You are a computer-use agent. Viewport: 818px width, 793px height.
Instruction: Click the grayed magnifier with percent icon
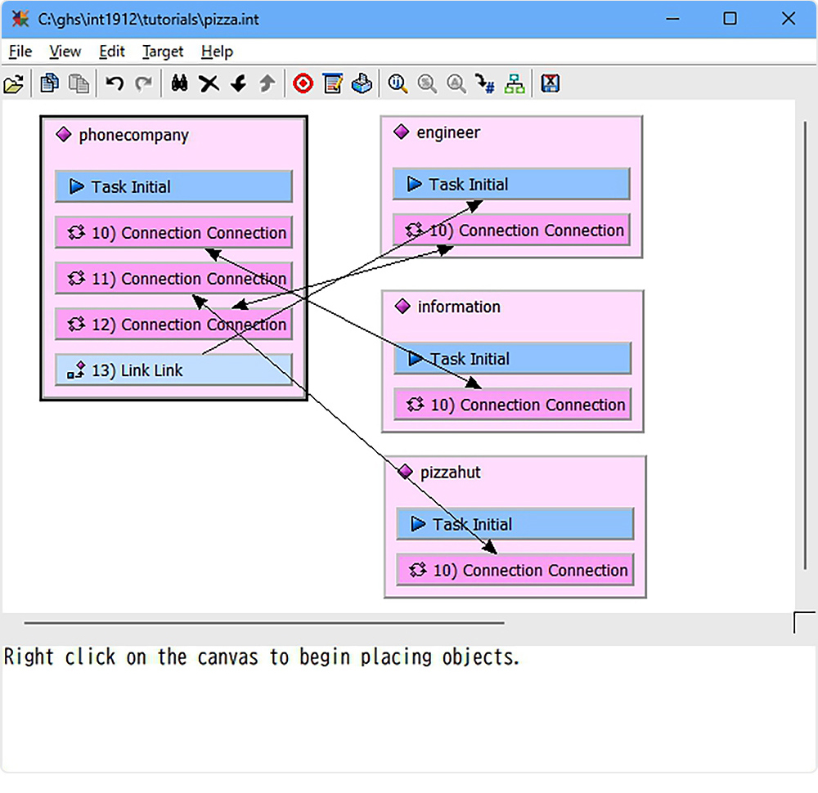(x=427, y=83)
